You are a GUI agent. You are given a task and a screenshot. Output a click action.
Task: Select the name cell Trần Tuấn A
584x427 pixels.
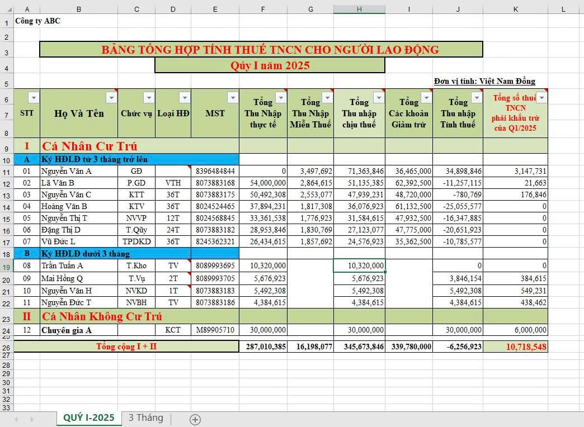pos(78,266)
